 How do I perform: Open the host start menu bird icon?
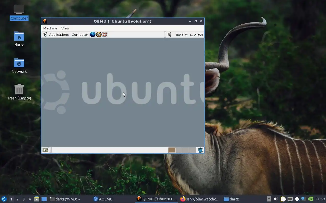4,199
